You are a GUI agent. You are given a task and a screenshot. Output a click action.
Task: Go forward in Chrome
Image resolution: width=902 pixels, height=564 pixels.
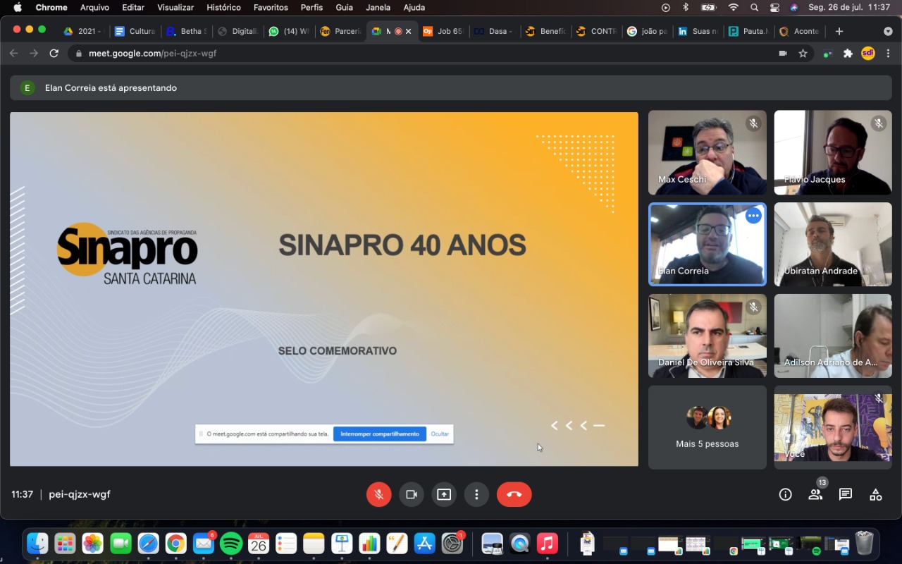click(x=34, y=53)
